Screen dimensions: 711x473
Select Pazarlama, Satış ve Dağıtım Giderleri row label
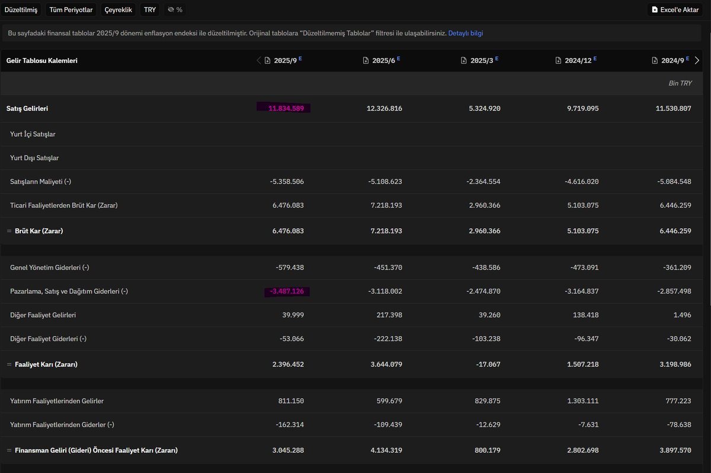[69, 291]
